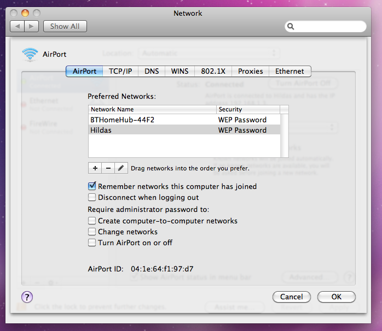Click the AirPort ID value 04:1e:64:f1:97:d7

click(x=162, y=269)
